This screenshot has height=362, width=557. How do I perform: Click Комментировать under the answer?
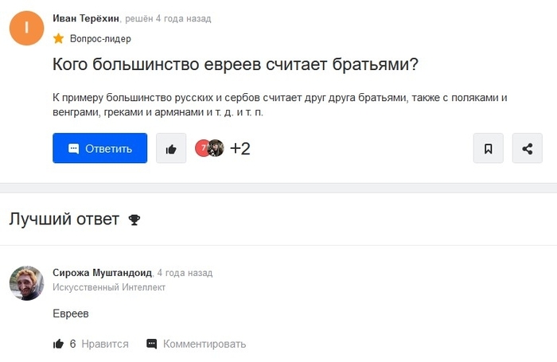204,344
